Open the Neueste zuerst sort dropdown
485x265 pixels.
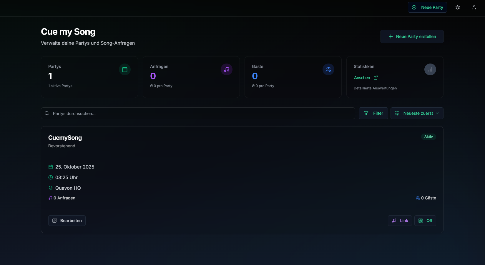[417, 113]
